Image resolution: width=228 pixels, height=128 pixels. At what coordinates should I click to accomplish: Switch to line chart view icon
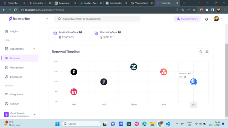(201, 52)
